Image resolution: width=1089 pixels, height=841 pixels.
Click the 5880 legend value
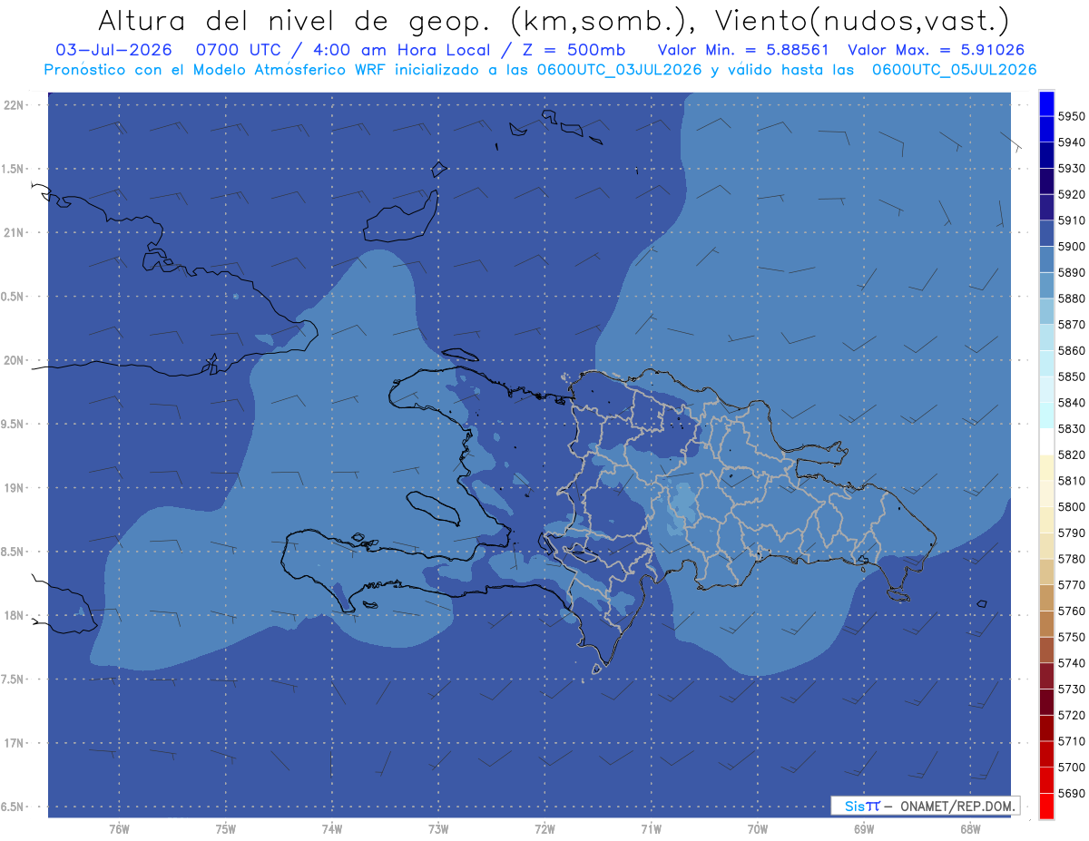[1071, 298]
